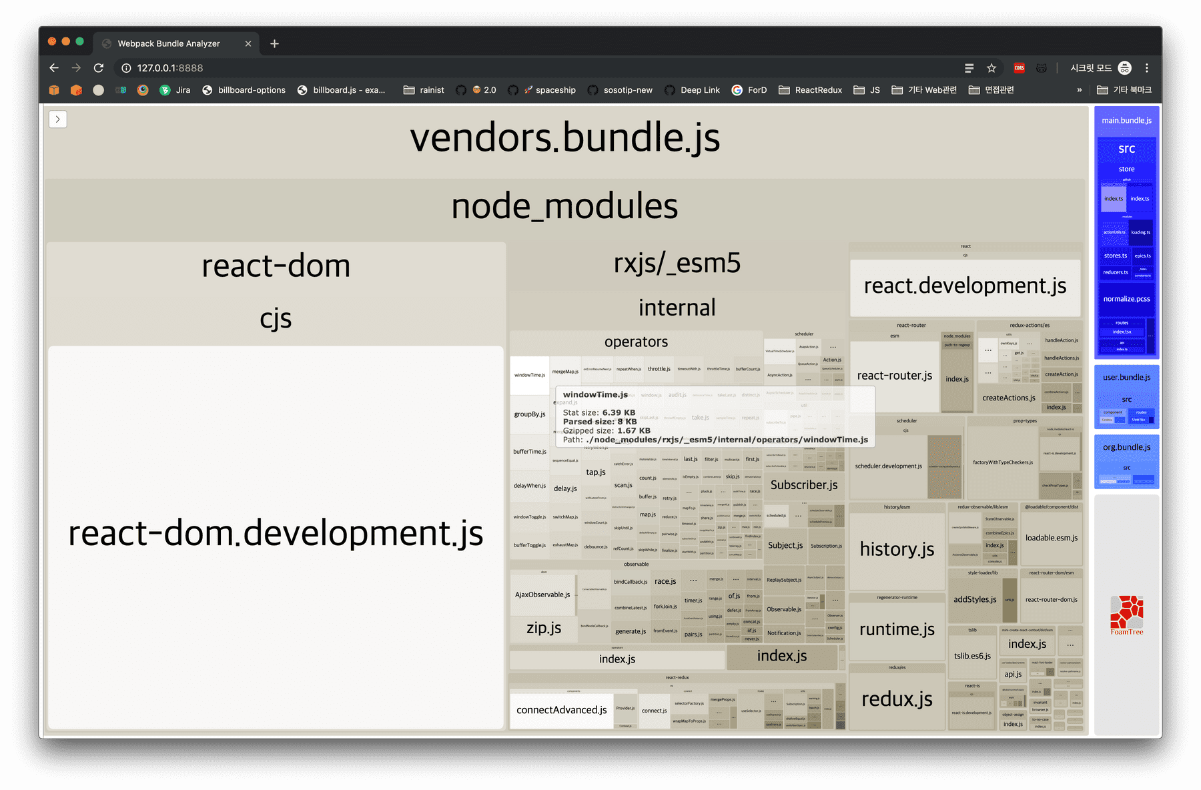This screenshot has height=790, width=1201.
Task: Select the Webpack Bundle Analyzer tab
Action: tap(169, 44)
